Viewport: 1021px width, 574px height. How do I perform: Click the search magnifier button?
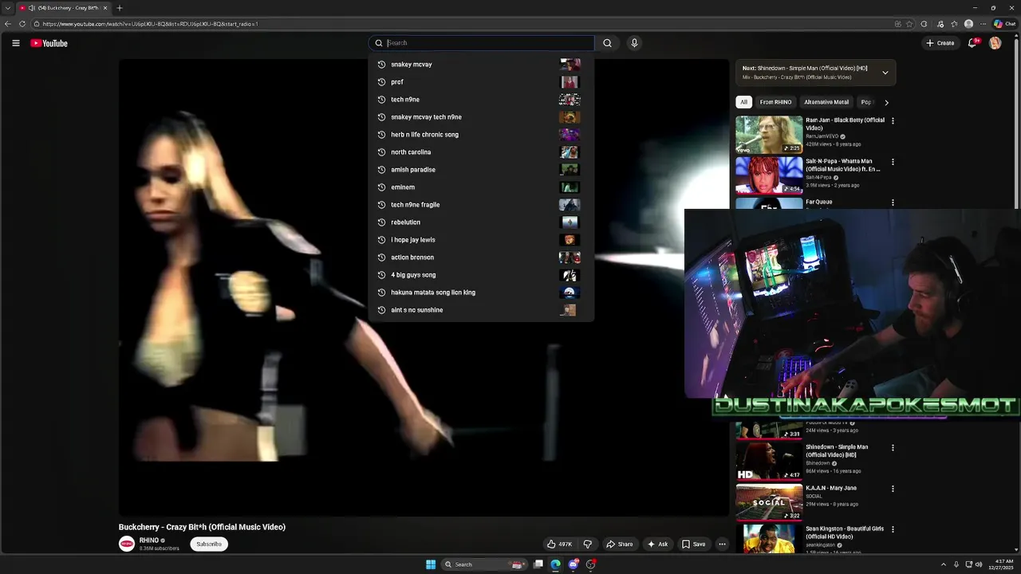coord(607,43)
